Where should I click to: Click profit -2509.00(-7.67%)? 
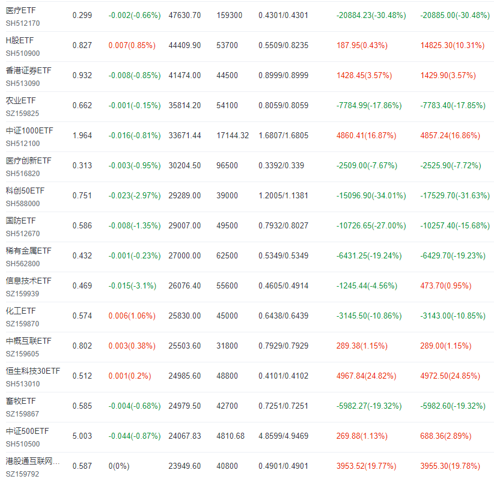click(x=367, y=165)
